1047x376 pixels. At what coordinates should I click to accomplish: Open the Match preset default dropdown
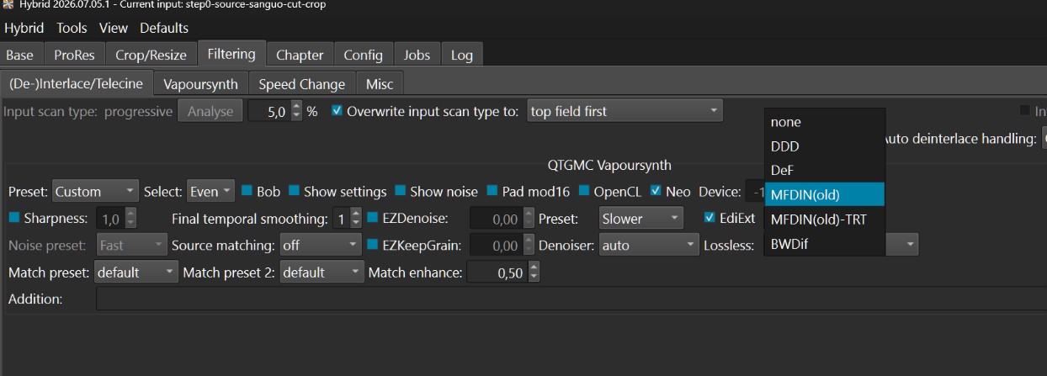(137, 273)
